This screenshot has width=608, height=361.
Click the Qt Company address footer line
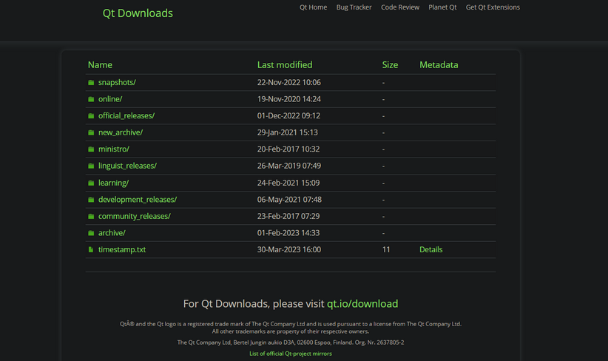pos(291,343)
